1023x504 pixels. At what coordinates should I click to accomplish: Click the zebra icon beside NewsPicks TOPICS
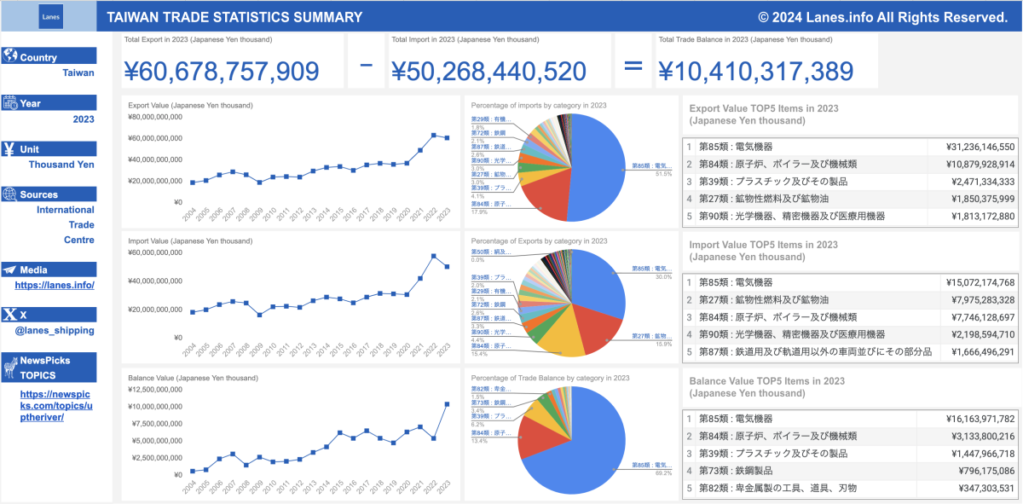(10, 368)
